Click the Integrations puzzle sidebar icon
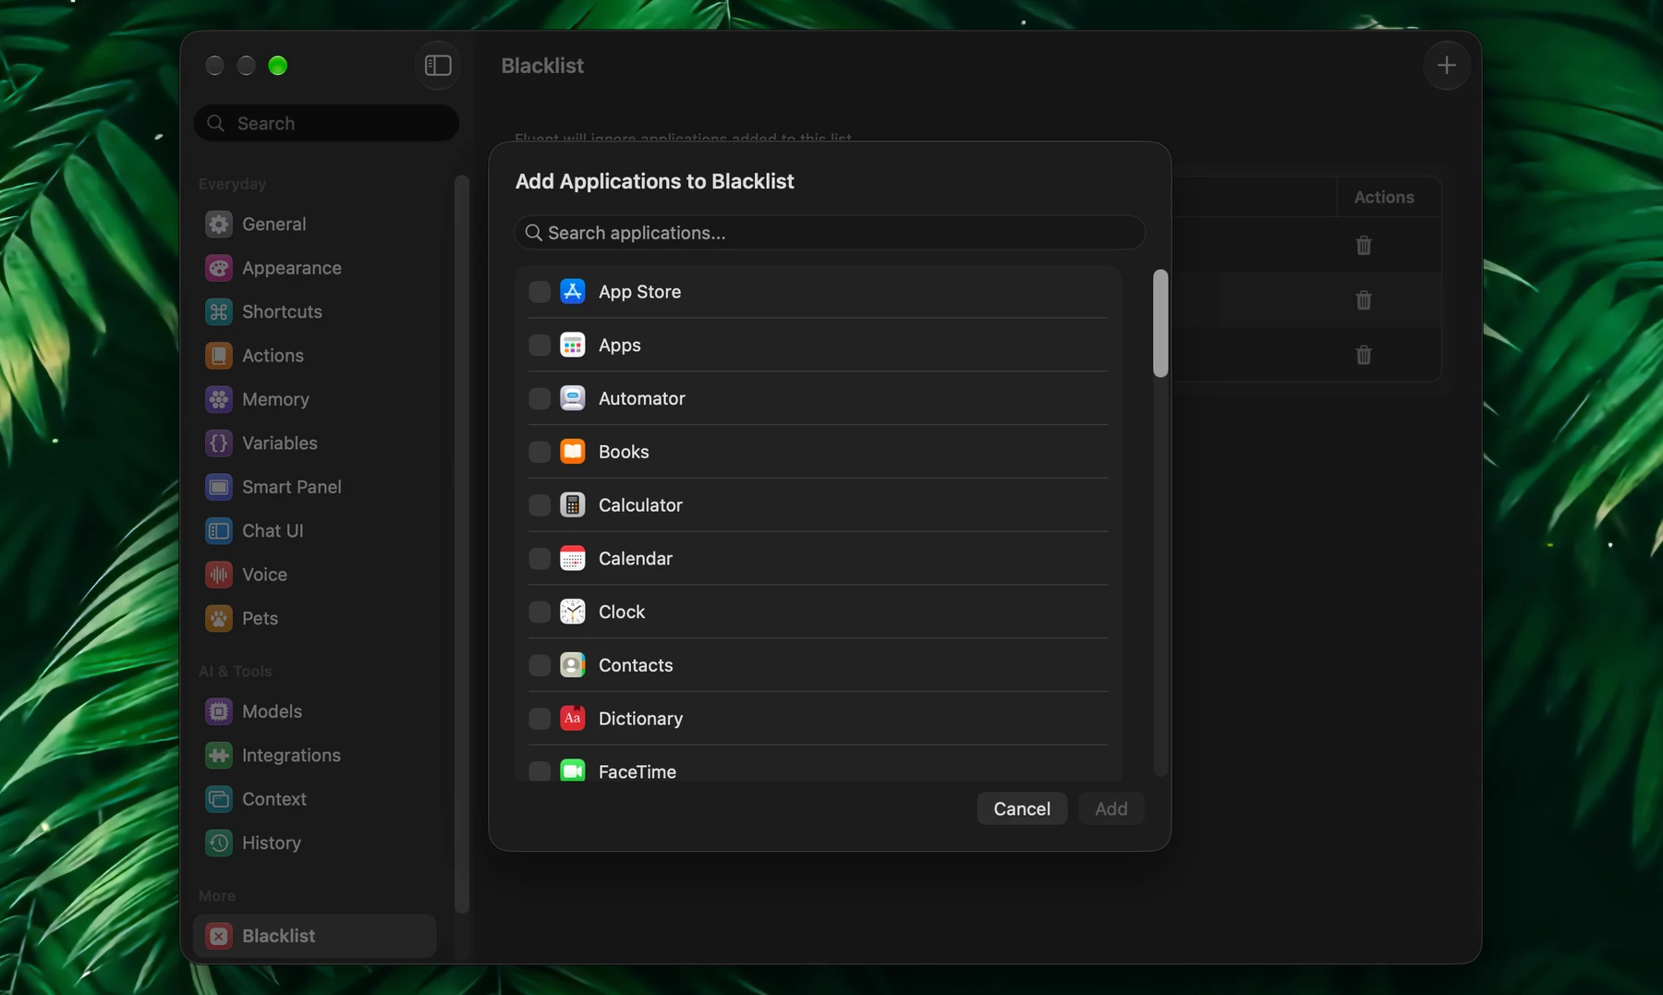 219,756
